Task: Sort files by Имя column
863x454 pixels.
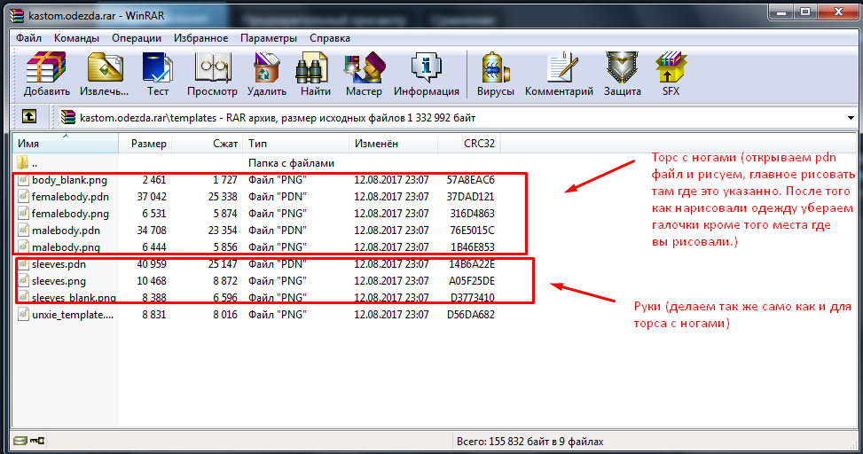Action: tap(66, 144)
